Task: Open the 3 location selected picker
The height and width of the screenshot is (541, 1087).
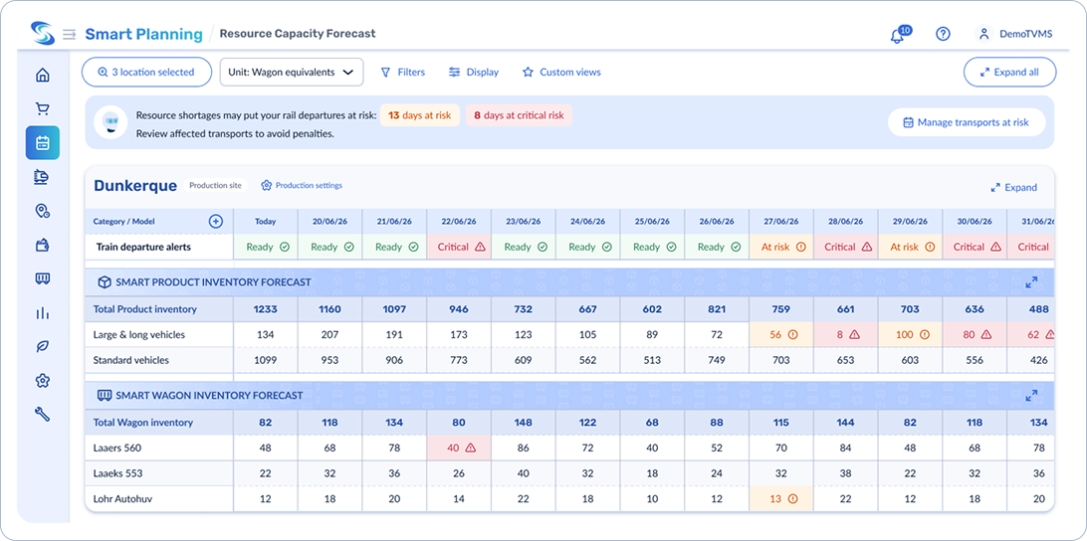Action: pyautogui.click(x=146, y=72)
